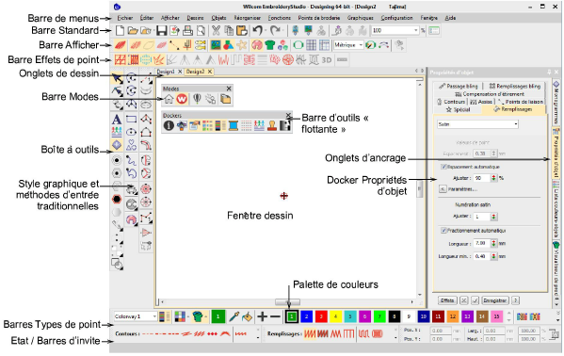The height and width of the screenshot is (356, 564).
Task: Click the New design icon
Action: 120,30
